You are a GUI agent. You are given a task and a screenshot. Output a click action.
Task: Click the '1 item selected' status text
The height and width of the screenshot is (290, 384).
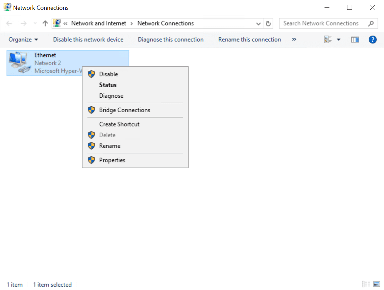52,285
